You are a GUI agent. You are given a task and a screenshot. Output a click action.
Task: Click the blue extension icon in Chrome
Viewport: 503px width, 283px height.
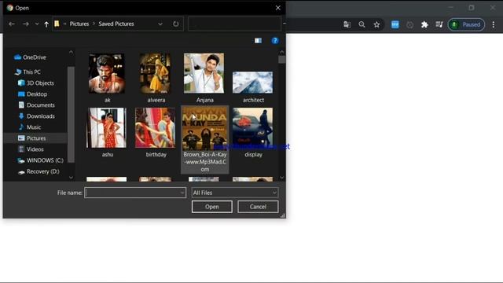[x=395, y=24]
